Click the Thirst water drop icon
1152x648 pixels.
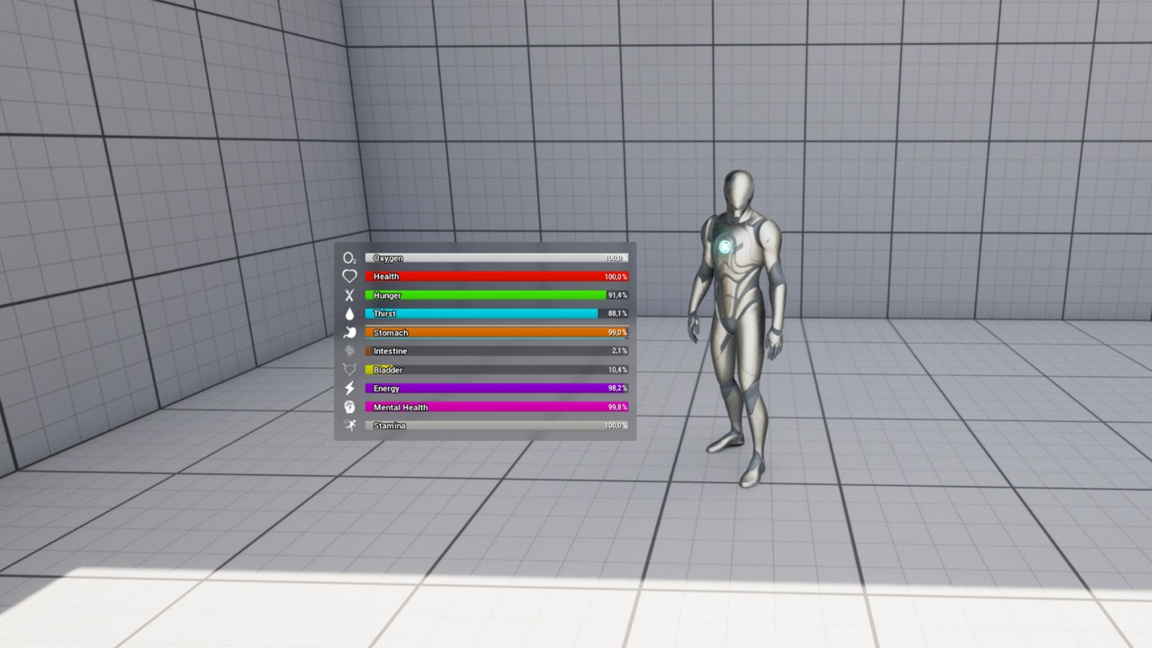(x=349, y=314)
